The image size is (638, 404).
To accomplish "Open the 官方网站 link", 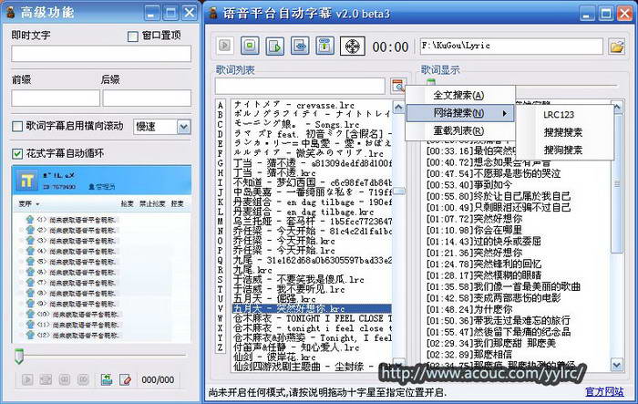I will 604,392.
